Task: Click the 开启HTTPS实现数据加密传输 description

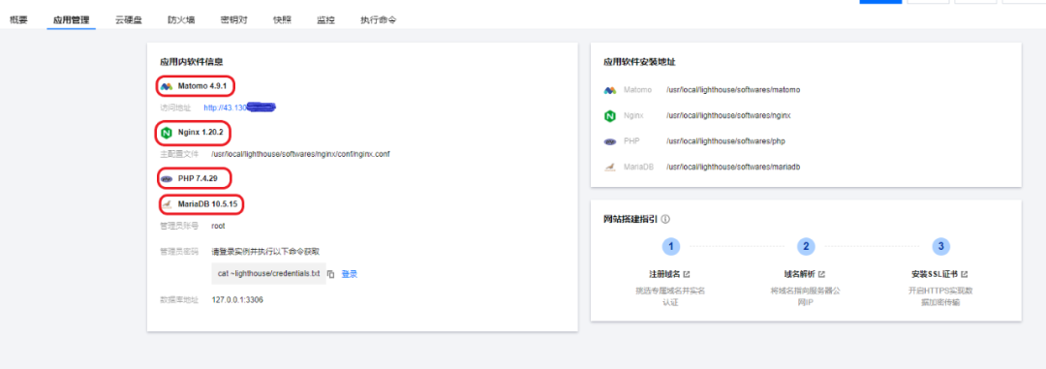Action: coord(940,297)
